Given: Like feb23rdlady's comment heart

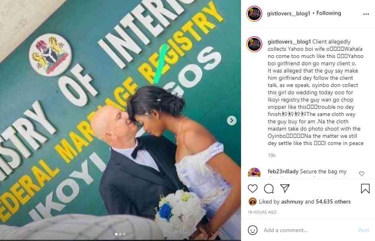Looking at the screenshot, I should click(x=362, y=173).
